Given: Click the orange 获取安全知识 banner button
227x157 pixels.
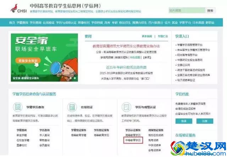Looking at the screenshot, I should [x=28, y=61].
